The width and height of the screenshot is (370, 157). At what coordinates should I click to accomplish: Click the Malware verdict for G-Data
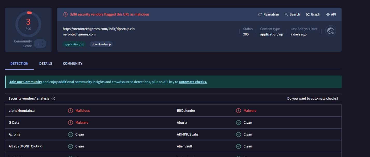[82, 123]
